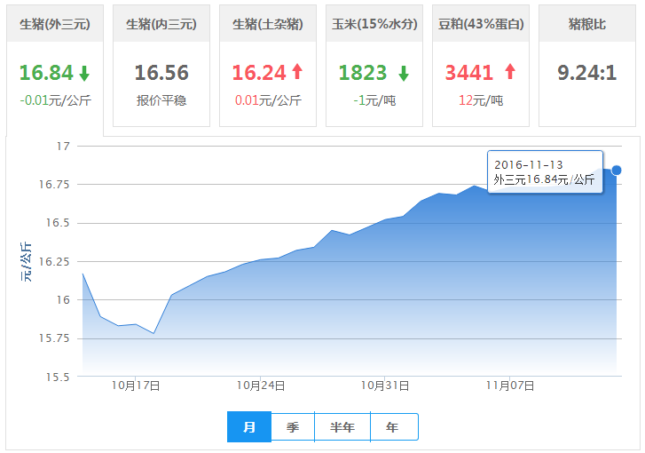Select the 玉米(15%水分) card header
The width and height of the screenshot is (645, 453).
(374, 24)
